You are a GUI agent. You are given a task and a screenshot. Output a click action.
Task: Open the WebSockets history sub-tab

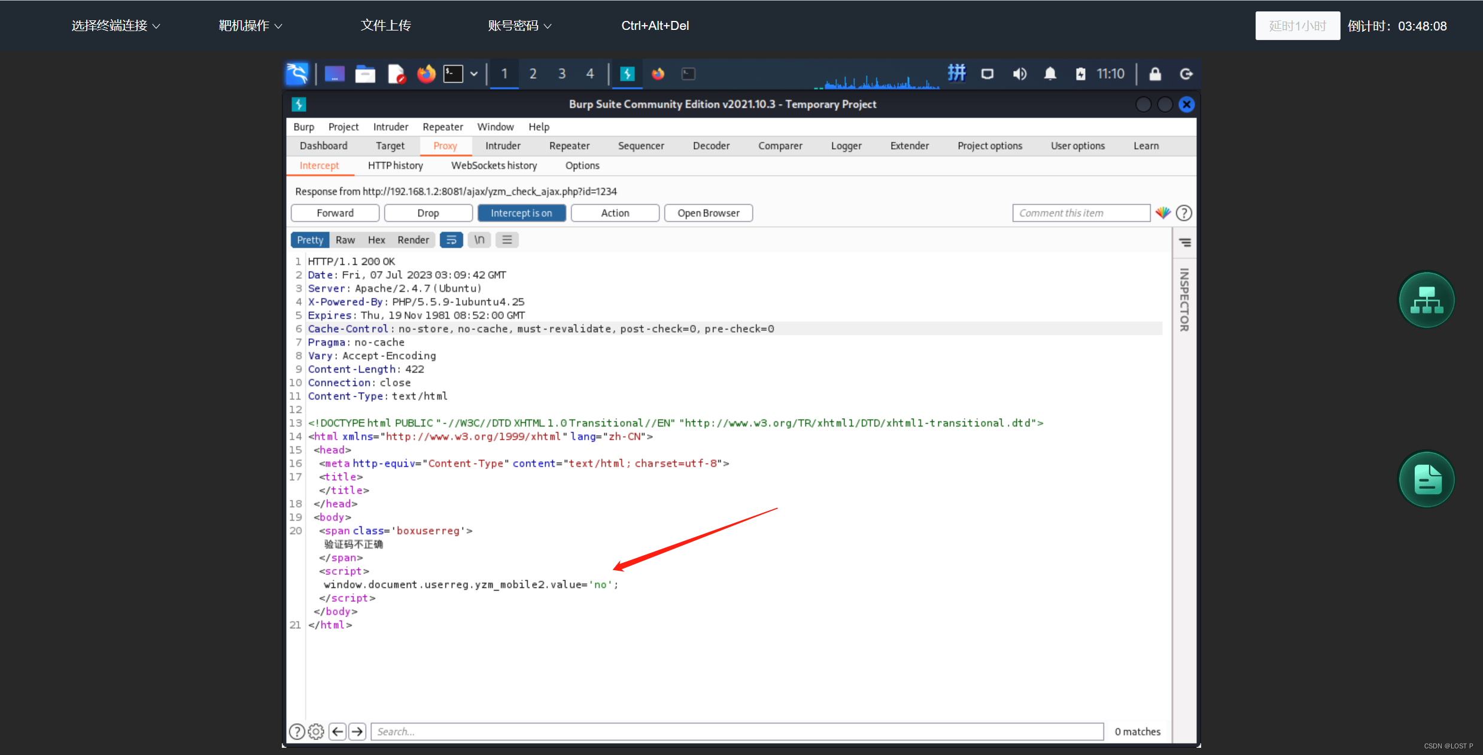494,166
